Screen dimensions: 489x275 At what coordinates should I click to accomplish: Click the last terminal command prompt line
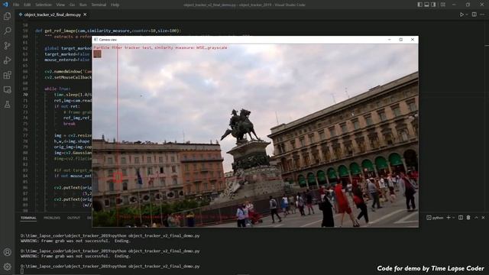click(x=110, y=267)
